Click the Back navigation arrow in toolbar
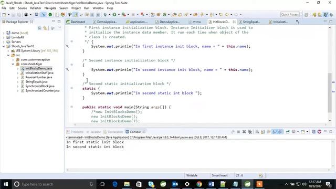The height and width of the screenshot is (189, 336). 227,15
